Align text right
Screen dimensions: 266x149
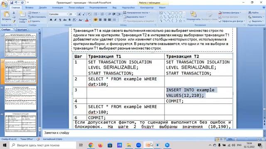(105, 20)
